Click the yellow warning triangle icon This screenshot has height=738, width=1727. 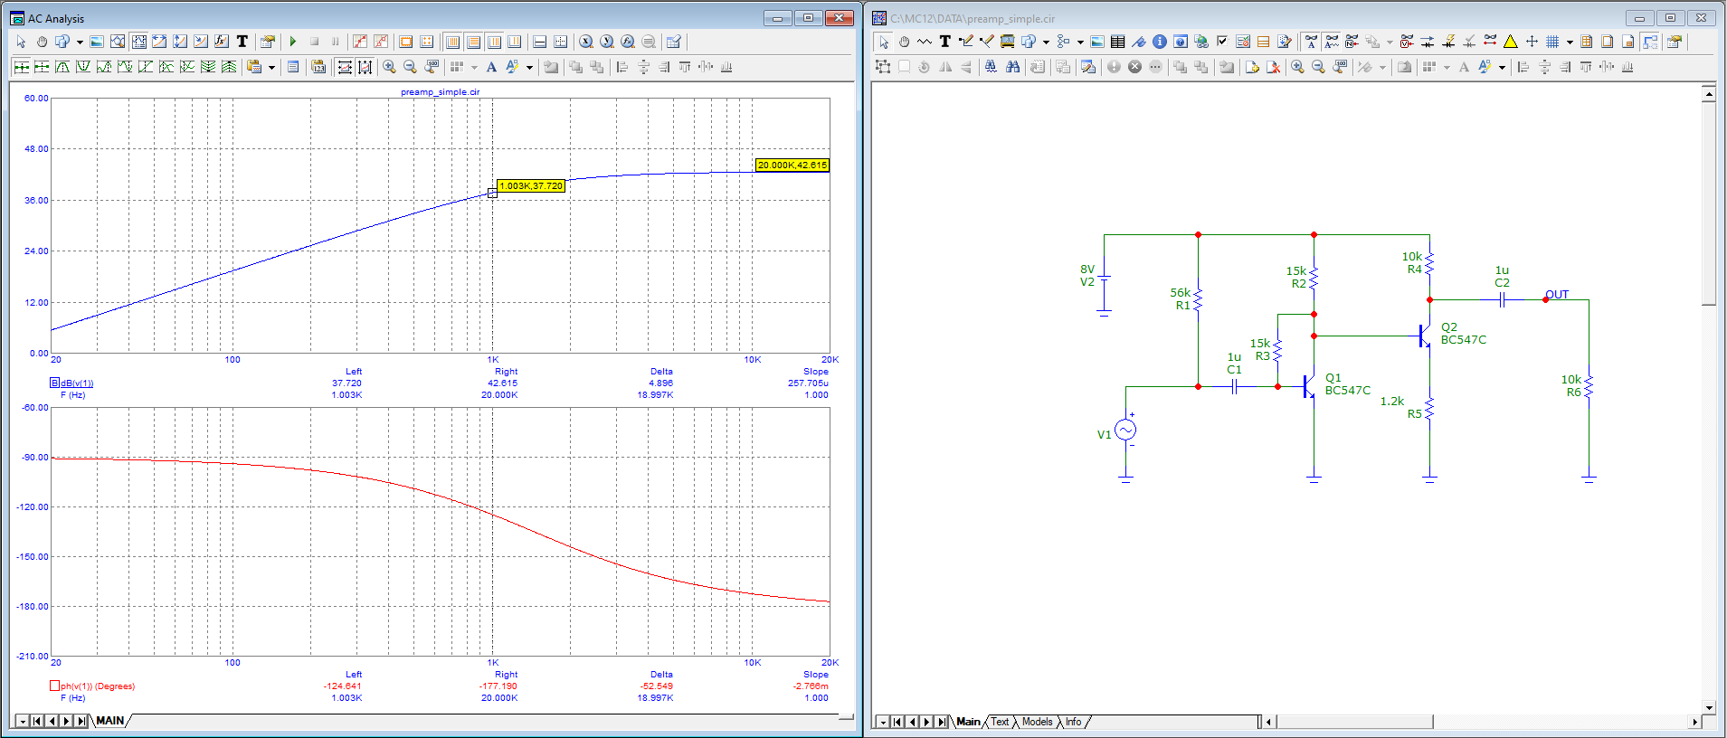click(x=1510, y=42)
